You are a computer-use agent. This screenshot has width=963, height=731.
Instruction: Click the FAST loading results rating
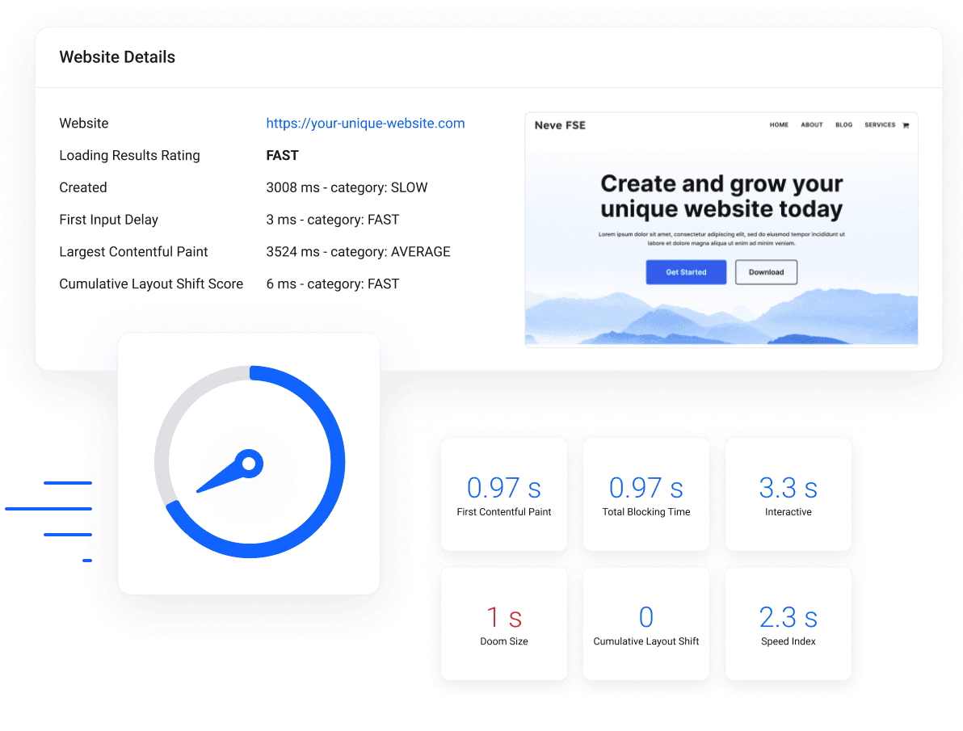coord(282,155)
